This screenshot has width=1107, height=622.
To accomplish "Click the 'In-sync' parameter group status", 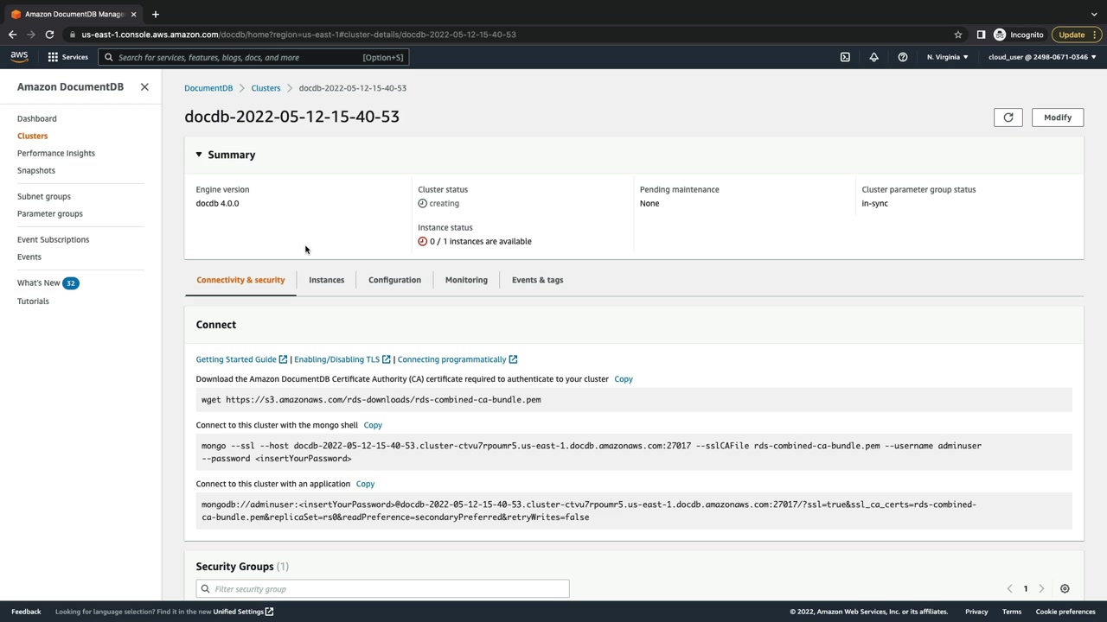I will (x=874, y=204).
